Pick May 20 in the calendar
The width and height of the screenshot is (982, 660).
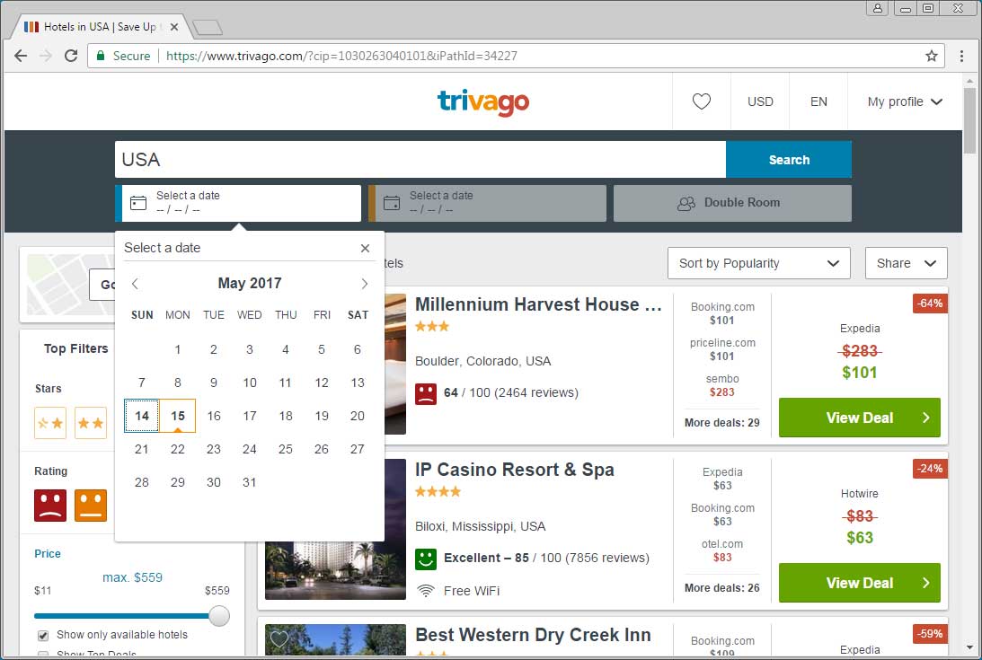click(358, 416)
